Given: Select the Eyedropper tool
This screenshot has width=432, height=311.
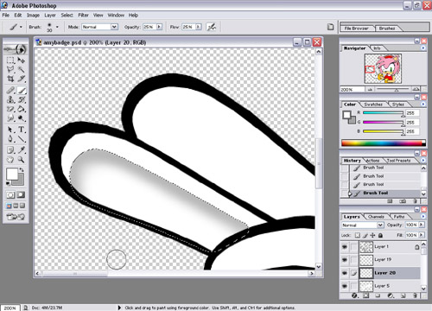Looking at the screenshot, I should tap(21, 150).
